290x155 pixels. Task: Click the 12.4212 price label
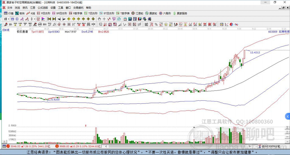point(255,52)
